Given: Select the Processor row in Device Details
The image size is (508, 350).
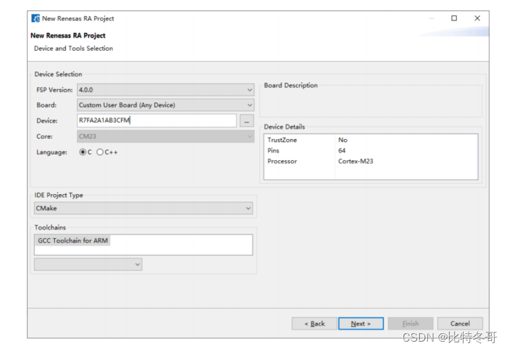Looking at the screenshot, I should click(370, 161).
